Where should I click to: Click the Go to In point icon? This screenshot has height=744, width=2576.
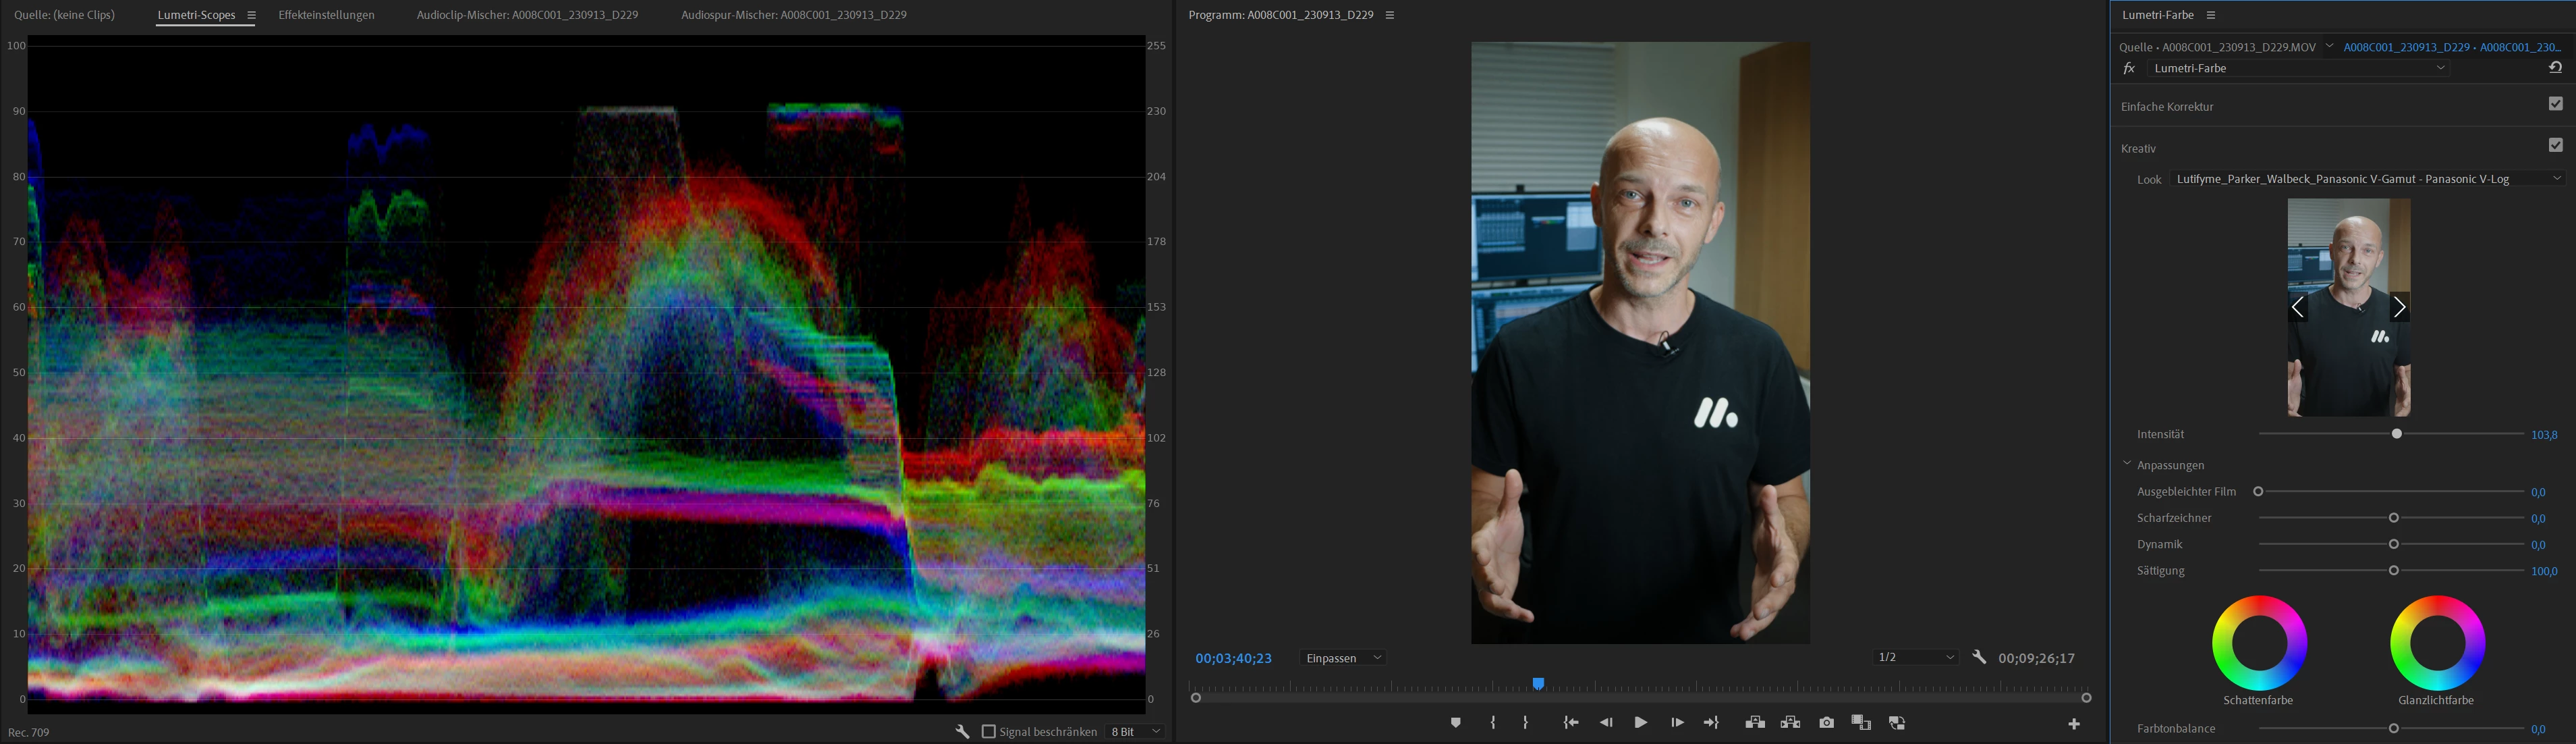pyautogui.click(x=1571, y=723)
